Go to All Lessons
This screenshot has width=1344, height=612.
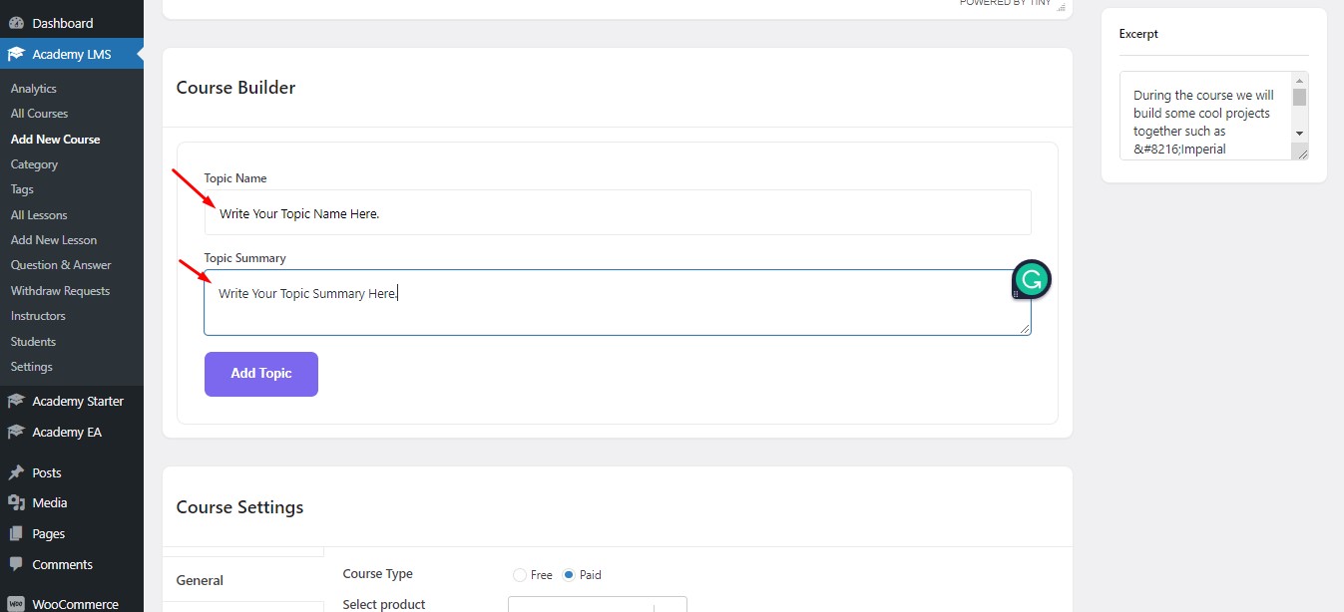39,215
